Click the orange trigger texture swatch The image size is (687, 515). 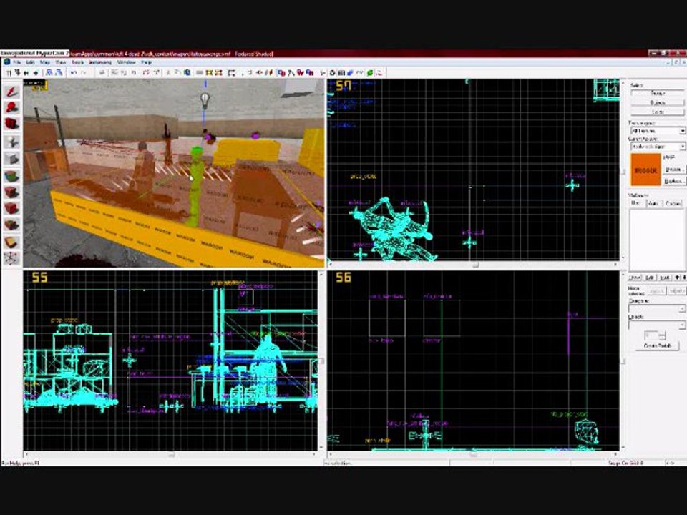click(645, 170)
